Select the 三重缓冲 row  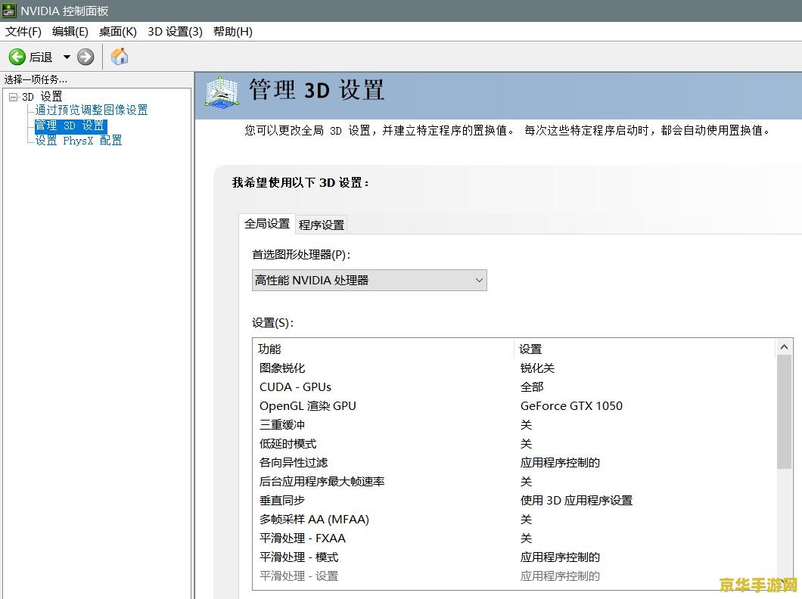[x=514, y=425]
